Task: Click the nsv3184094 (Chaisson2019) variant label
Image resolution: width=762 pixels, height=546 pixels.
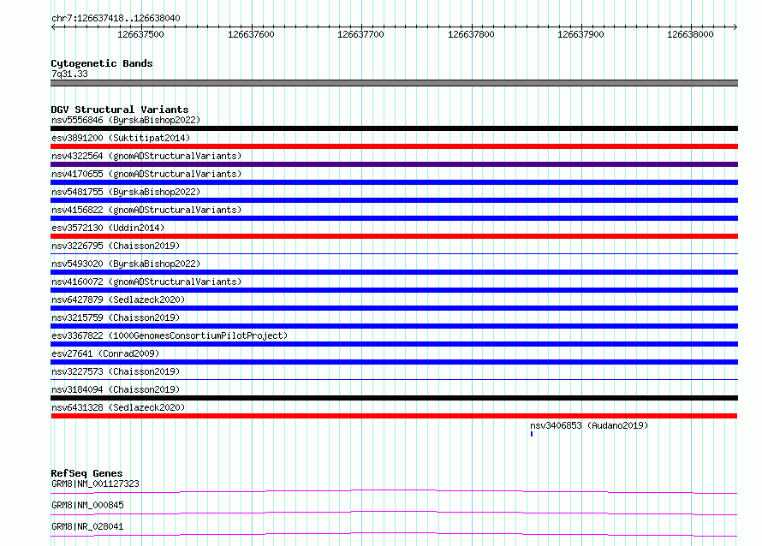Action: (116, 389)
